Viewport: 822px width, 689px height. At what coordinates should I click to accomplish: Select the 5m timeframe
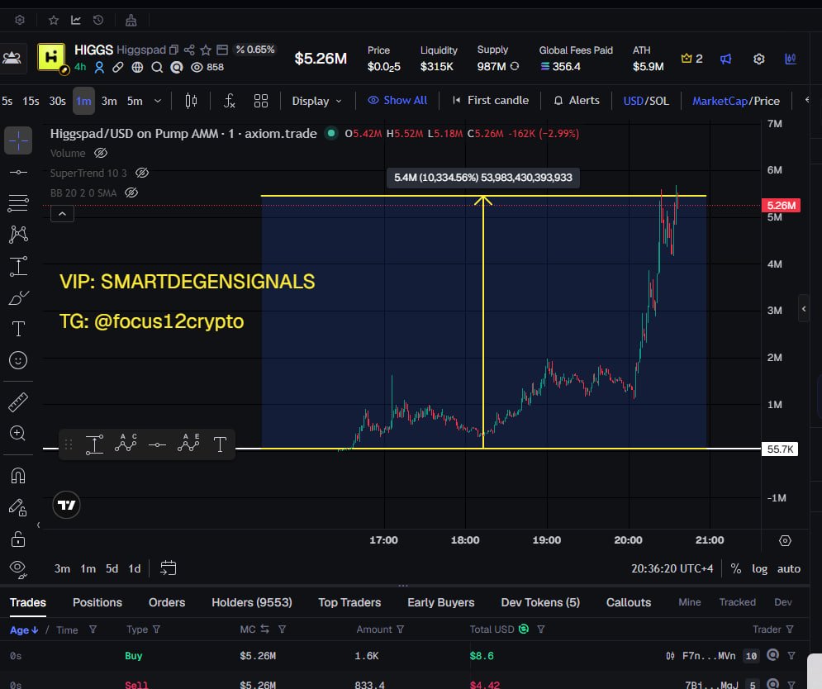click(x=135, y=101)
